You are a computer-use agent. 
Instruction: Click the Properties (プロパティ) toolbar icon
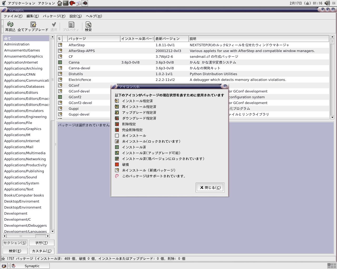[x=71, y=24]
